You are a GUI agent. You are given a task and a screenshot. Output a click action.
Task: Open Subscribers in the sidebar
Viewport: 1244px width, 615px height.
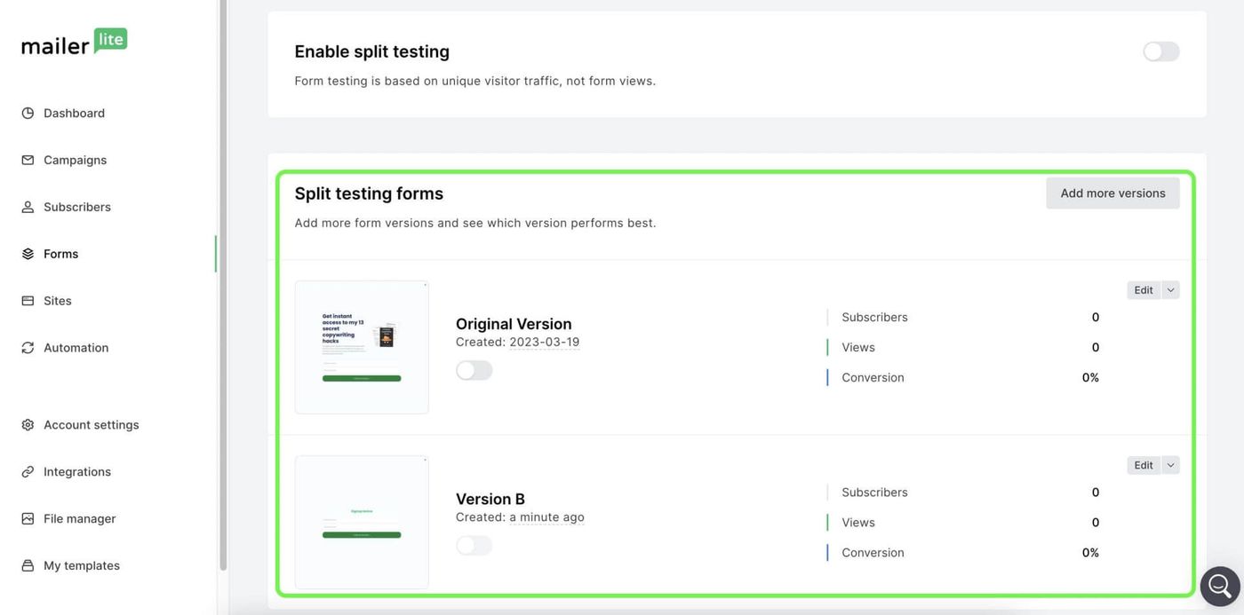(77, 207)
